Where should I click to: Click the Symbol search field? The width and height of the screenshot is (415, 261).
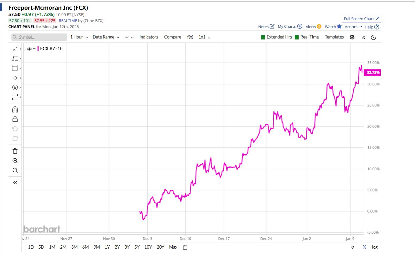(x=39, y=37)
